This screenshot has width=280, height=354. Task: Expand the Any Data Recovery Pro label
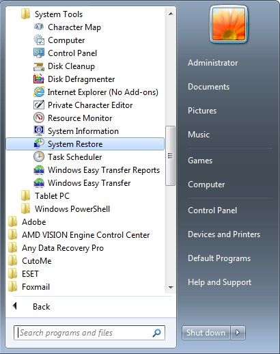point(63,248)
